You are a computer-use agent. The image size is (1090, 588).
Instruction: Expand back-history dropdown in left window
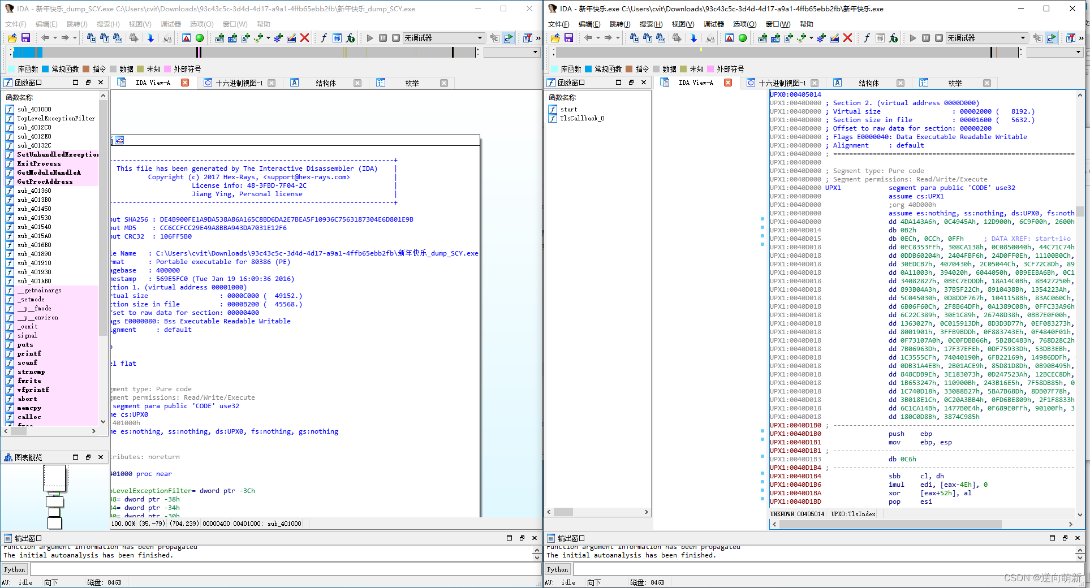55,38
